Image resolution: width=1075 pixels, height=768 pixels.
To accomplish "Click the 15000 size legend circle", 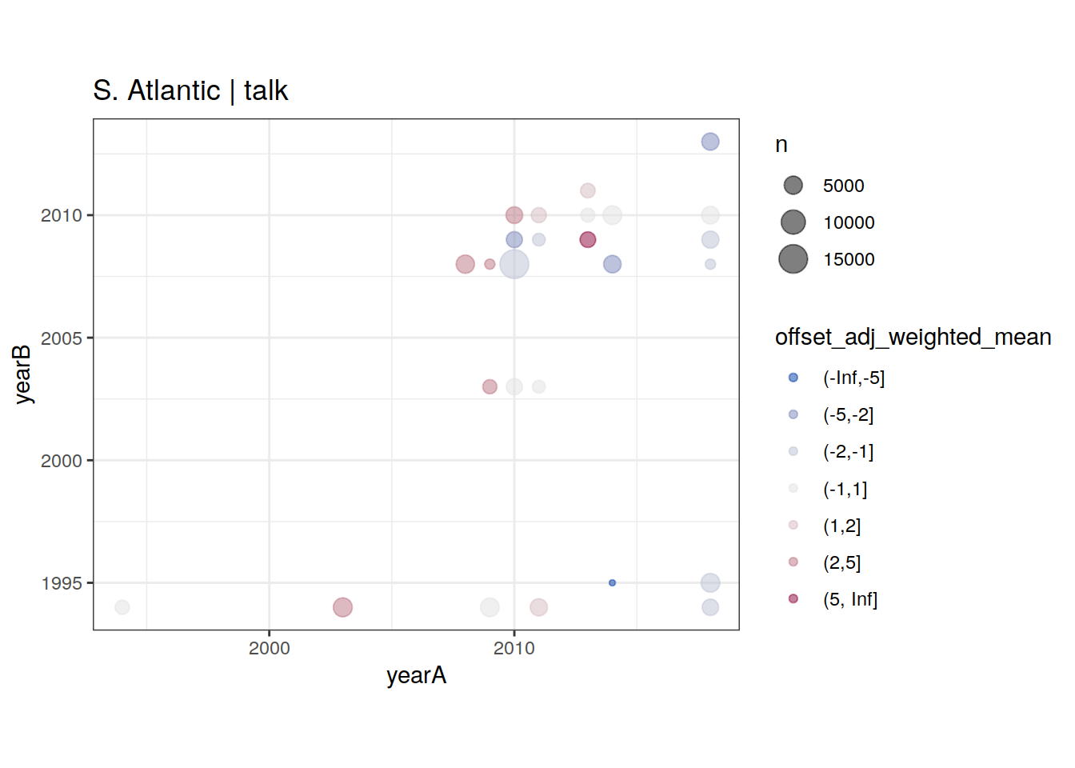I will [793, 259].
